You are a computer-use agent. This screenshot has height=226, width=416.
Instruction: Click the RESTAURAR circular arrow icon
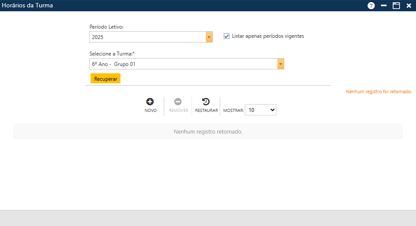click(206, 102)
